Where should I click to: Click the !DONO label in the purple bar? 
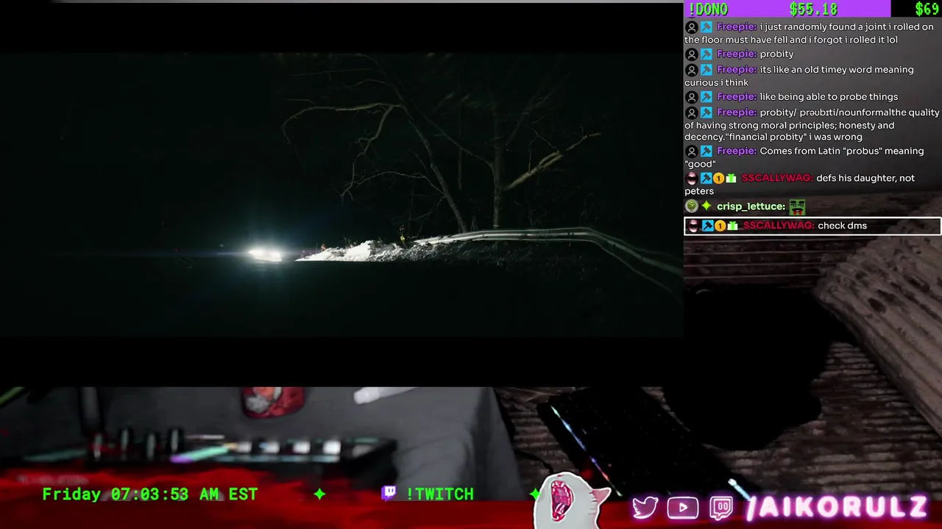(707, 9)
